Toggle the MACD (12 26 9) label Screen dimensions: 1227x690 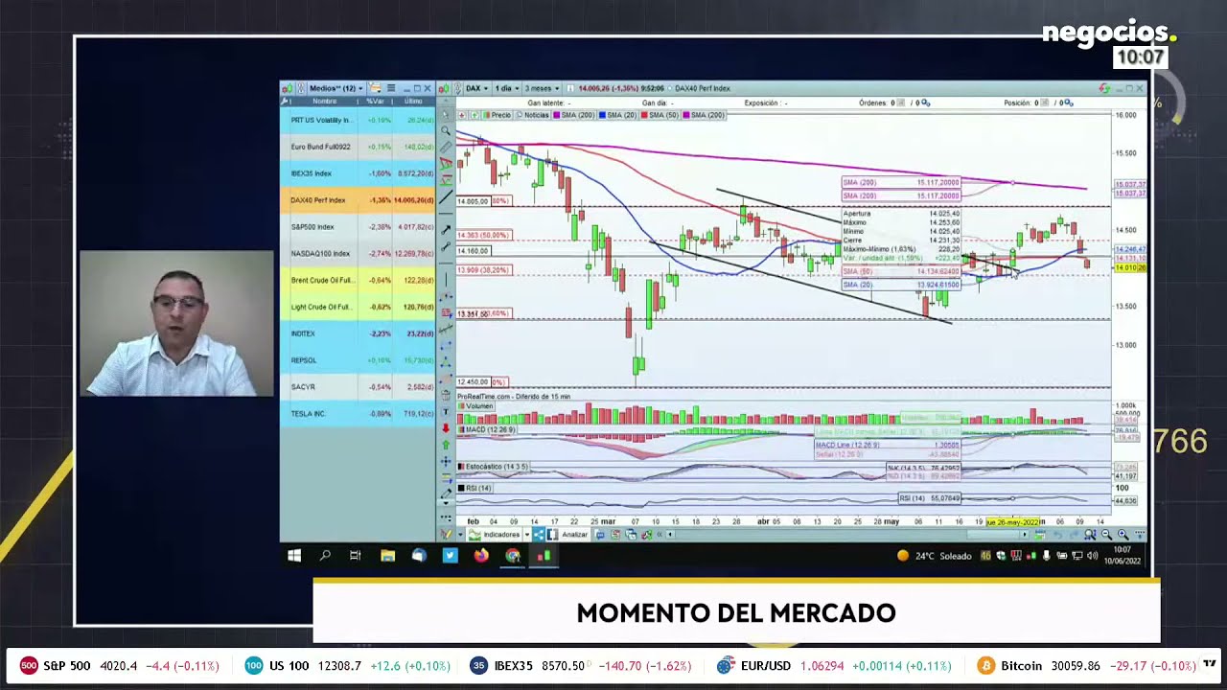[487, 429]
